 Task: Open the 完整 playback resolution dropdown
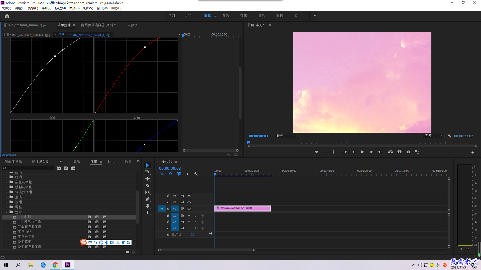click(x=434, y=136)
